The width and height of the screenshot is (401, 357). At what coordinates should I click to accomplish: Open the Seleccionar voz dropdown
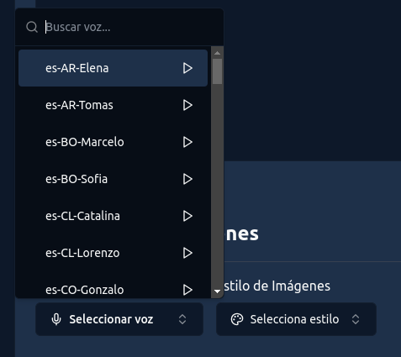click(119, 319)
